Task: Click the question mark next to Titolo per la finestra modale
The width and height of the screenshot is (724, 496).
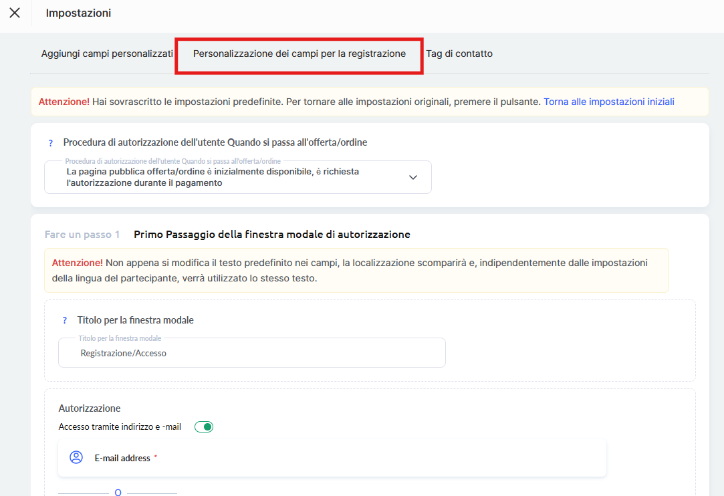Action: [64, 321]
